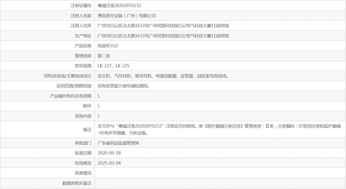Image resolution: width=346 pixels, height=189 pixels.
Task: Select the label 适用范围/预期用途
Action: click(74, 86)
